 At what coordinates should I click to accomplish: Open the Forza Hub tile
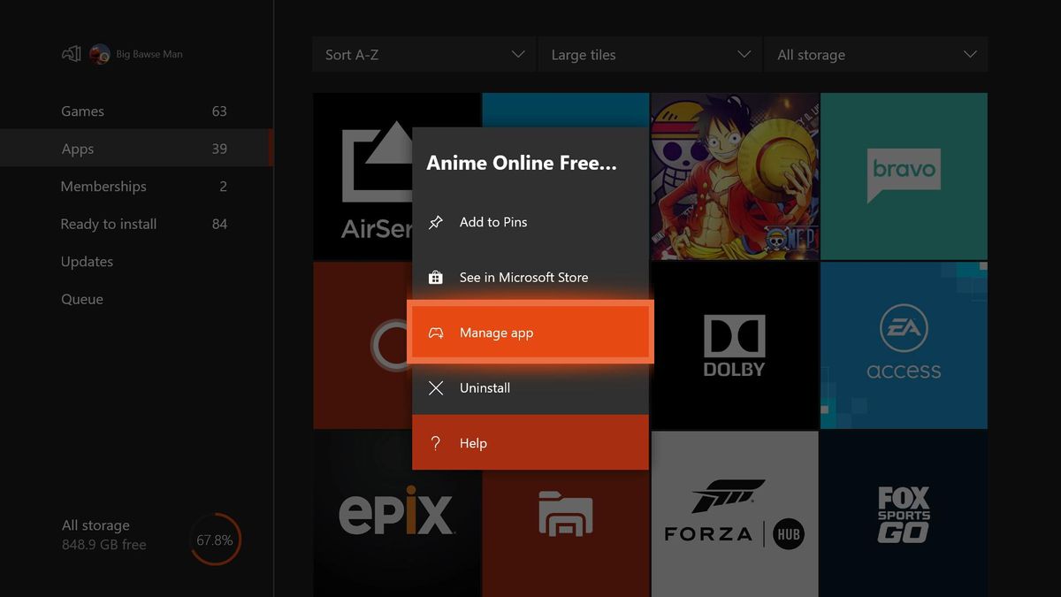click(735, 513)
